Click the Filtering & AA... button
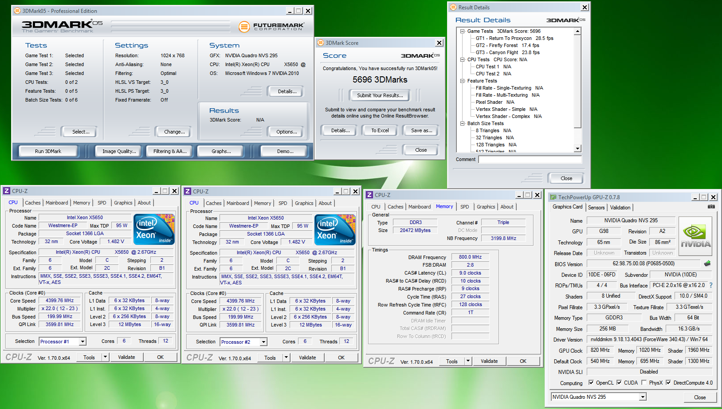 [x=170, y=151]
